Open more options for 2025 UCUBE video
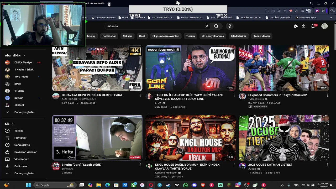336x189 pixels. 327,165
